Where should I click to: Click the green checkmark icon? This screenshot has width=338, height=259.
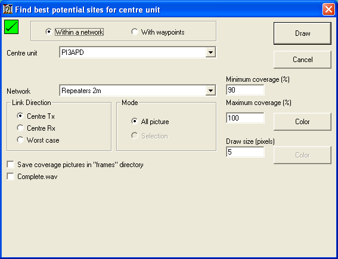(11, 27)
